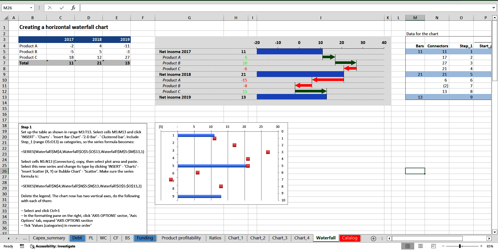Image resolution: width=498 pixels, height=250 pixels.
Task: Click the horizontal scrollbar left arrow
Action: coord(389,238)
